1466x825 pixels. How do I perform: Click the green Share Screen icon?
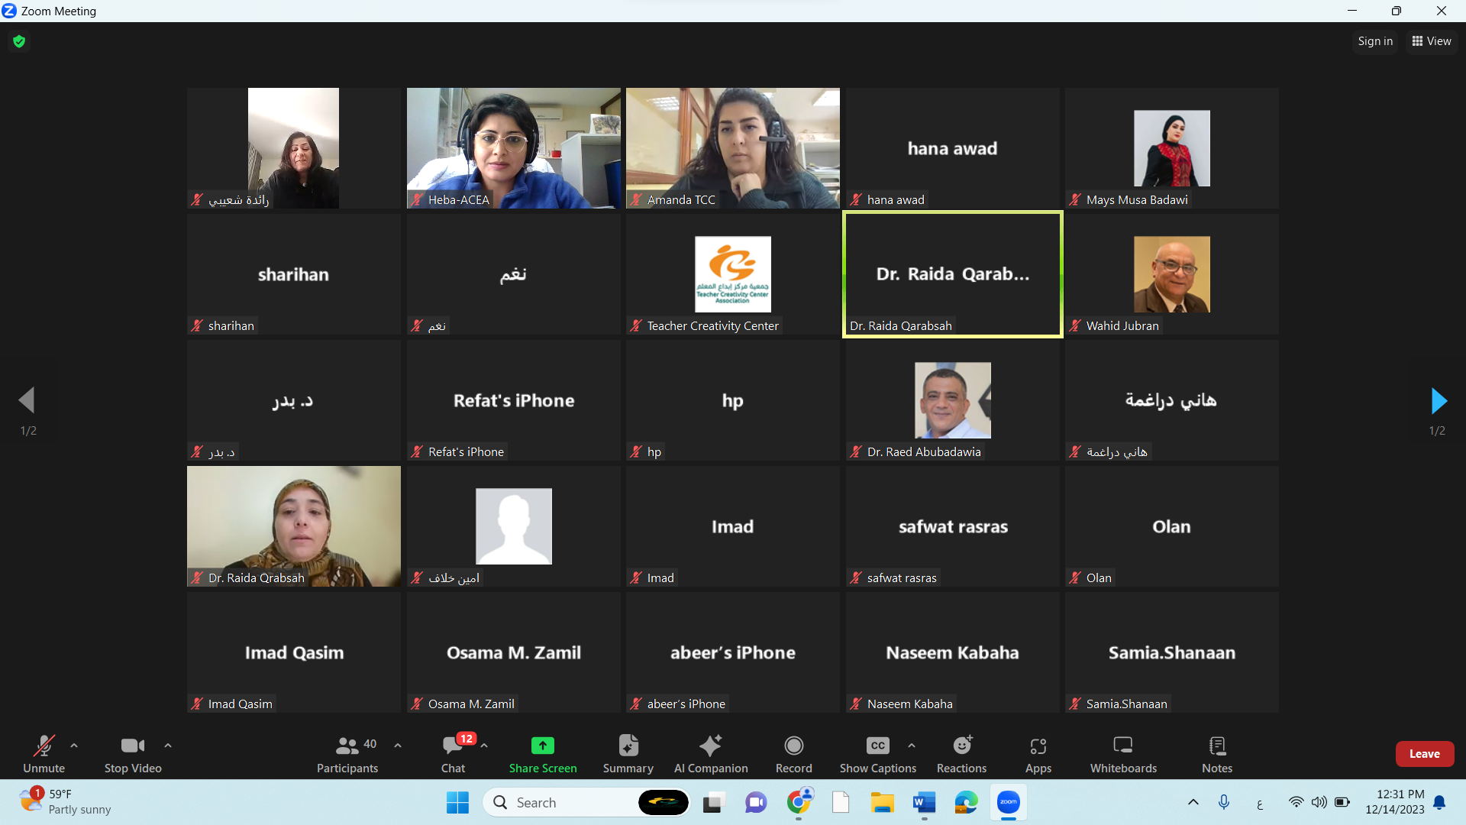[x=542, y=746]
